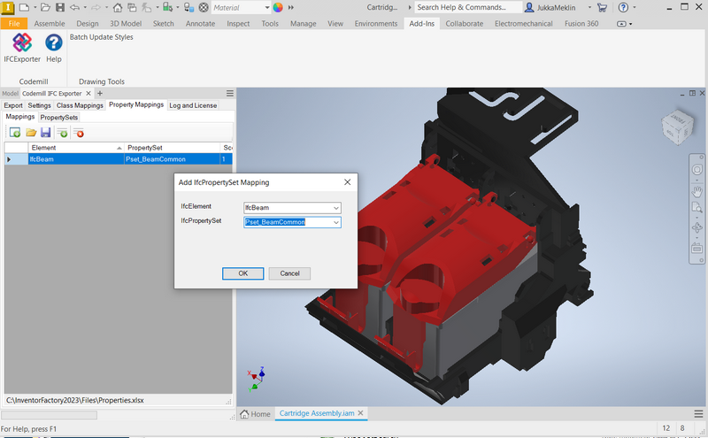Screen dimensions: 708x438
Task: Save mappings with the floppy disk icon
Action: 45,133
